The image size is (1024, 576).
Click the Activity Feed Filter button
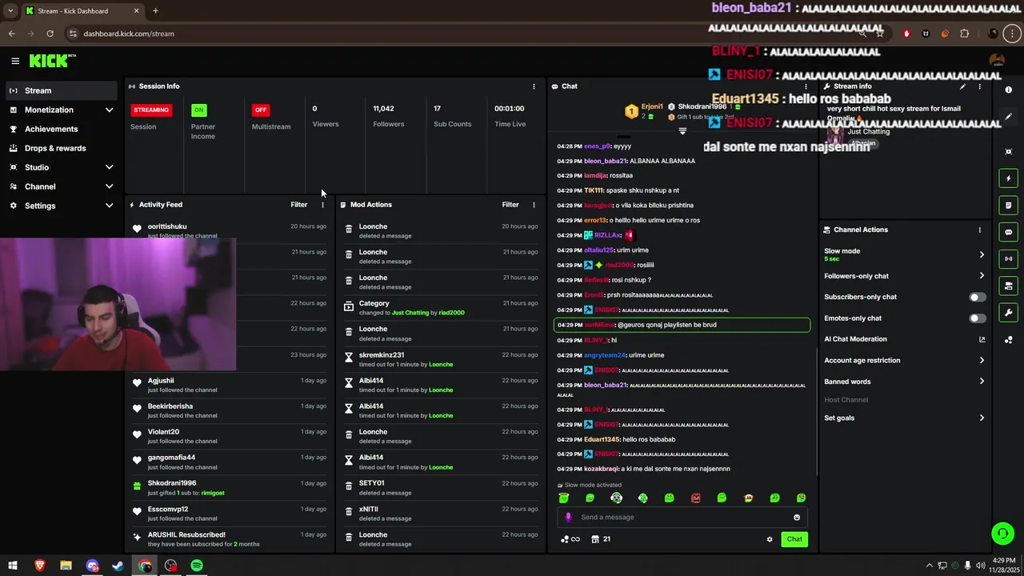coord(299,205)
